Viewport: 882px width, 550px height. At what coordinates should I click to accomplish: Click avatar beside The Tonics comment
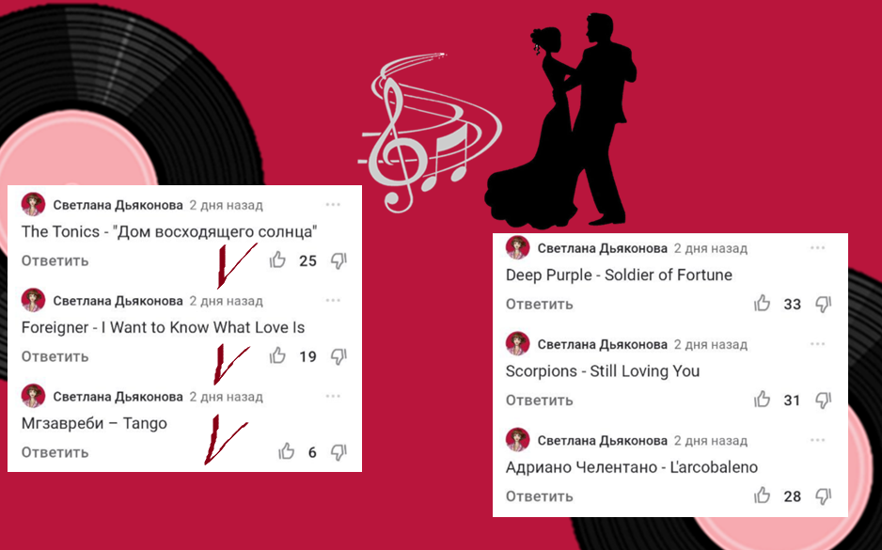pyautogui.click(x=33, y=204)
